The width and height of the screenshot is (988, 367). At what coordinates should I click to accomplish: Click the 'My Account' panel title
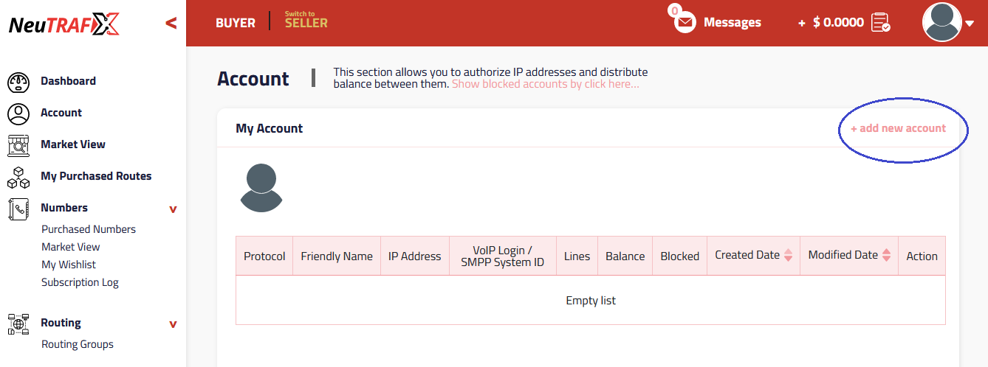click(270, 128)
